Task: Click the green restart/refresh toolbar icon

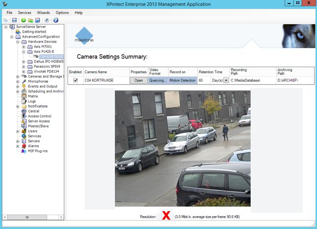Action: point(23,20)
